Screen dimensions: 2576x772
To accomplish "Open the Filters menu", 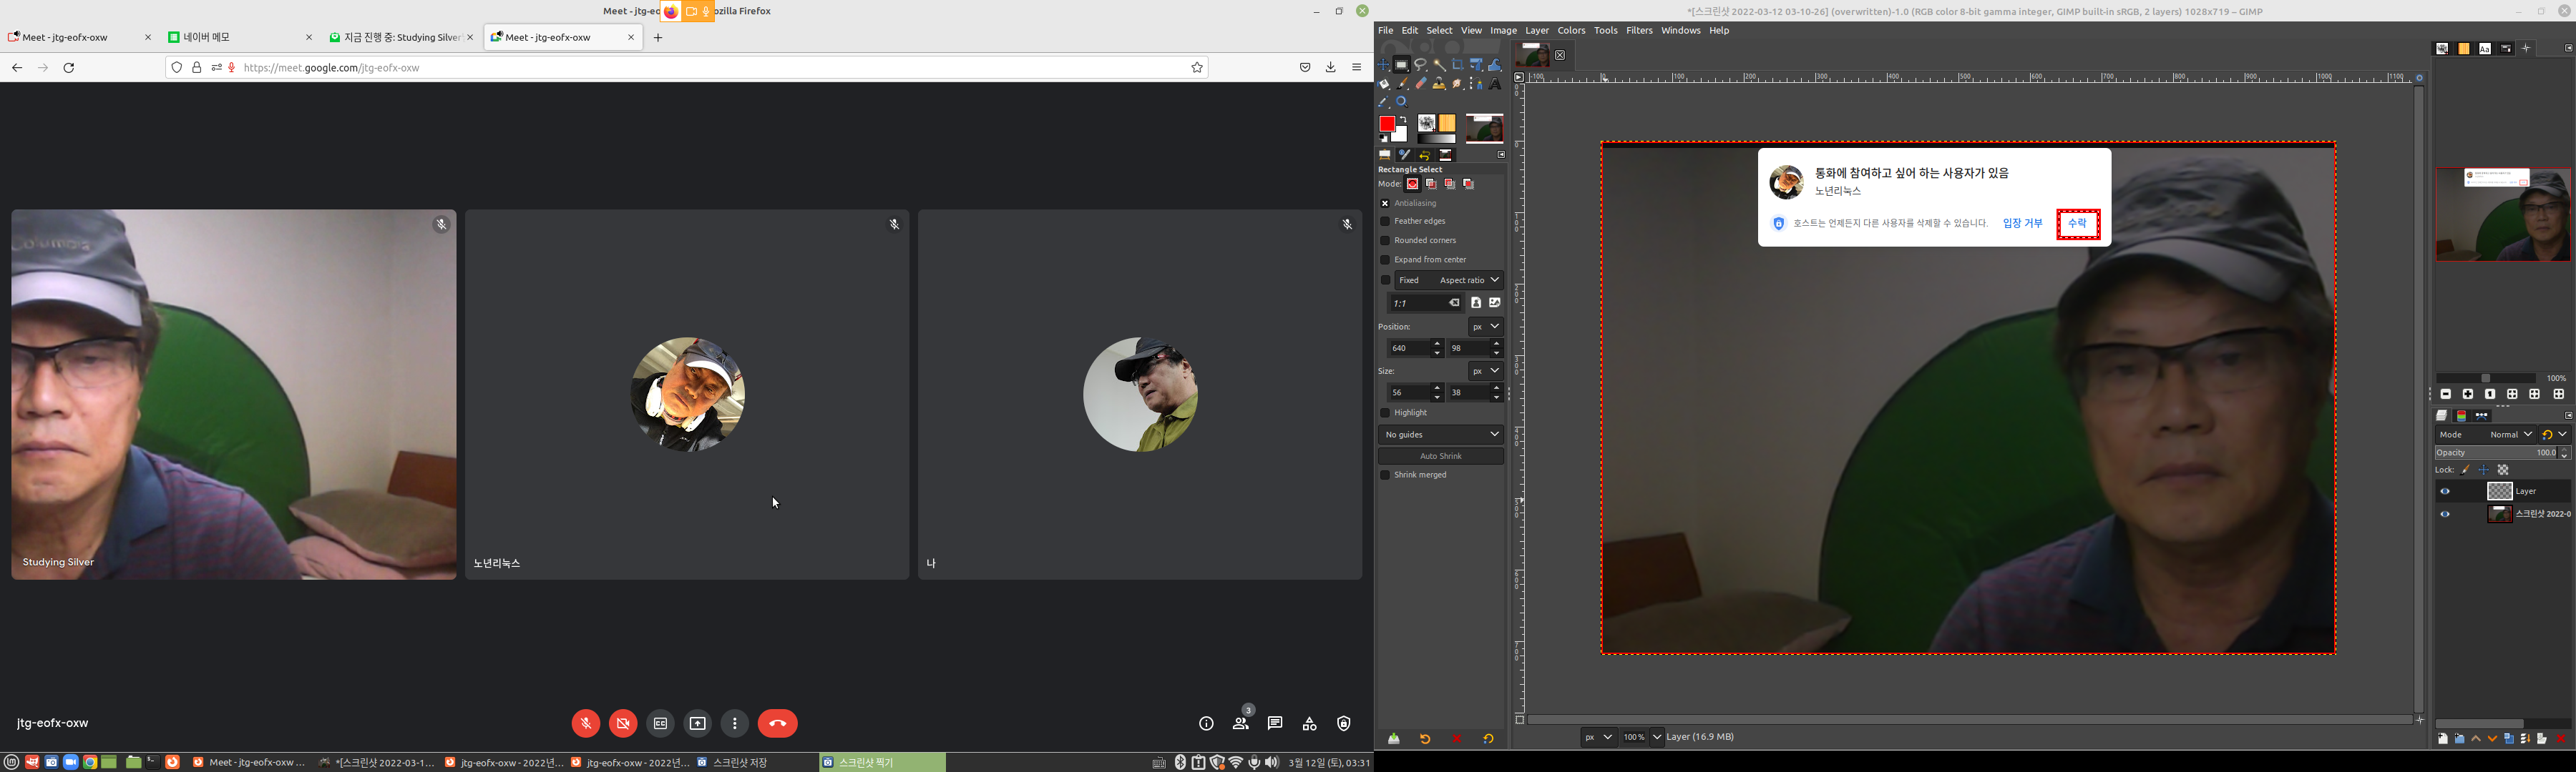I will pos(1639,31).
